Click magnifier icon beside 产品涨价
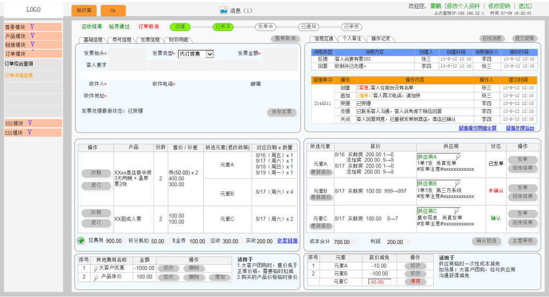 95,277
